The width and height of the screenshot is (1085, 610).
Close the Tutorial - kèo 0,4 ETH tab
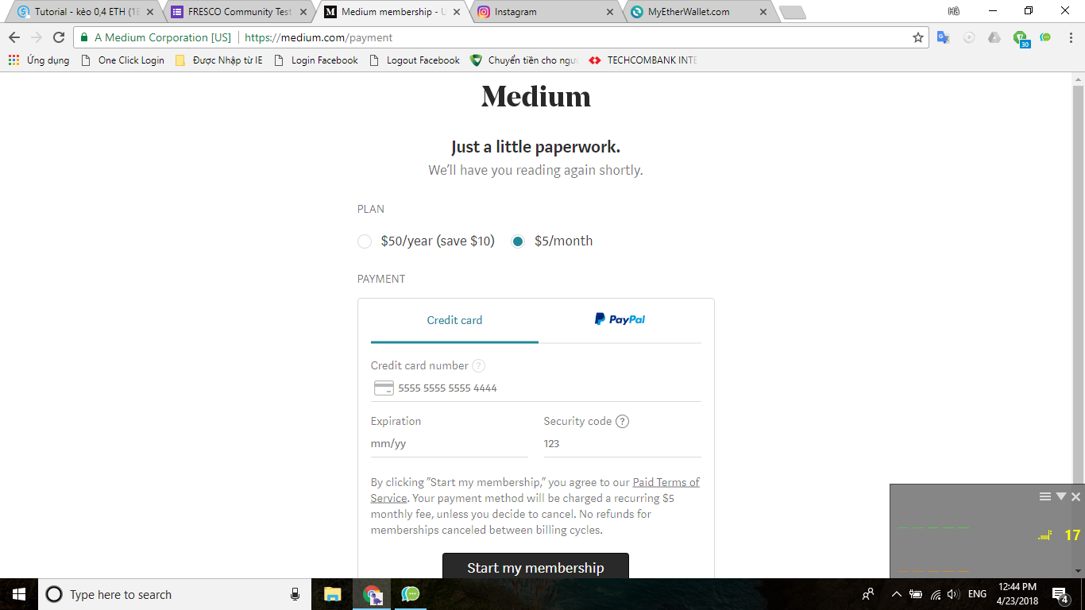[x=150, y=12]
